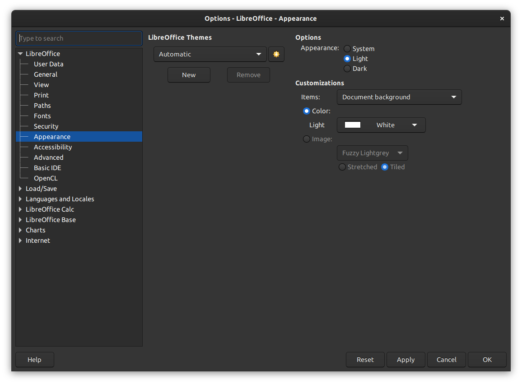Focus the Type to search field
Screen dimensions: 522x384
click(x=79, y=38)
